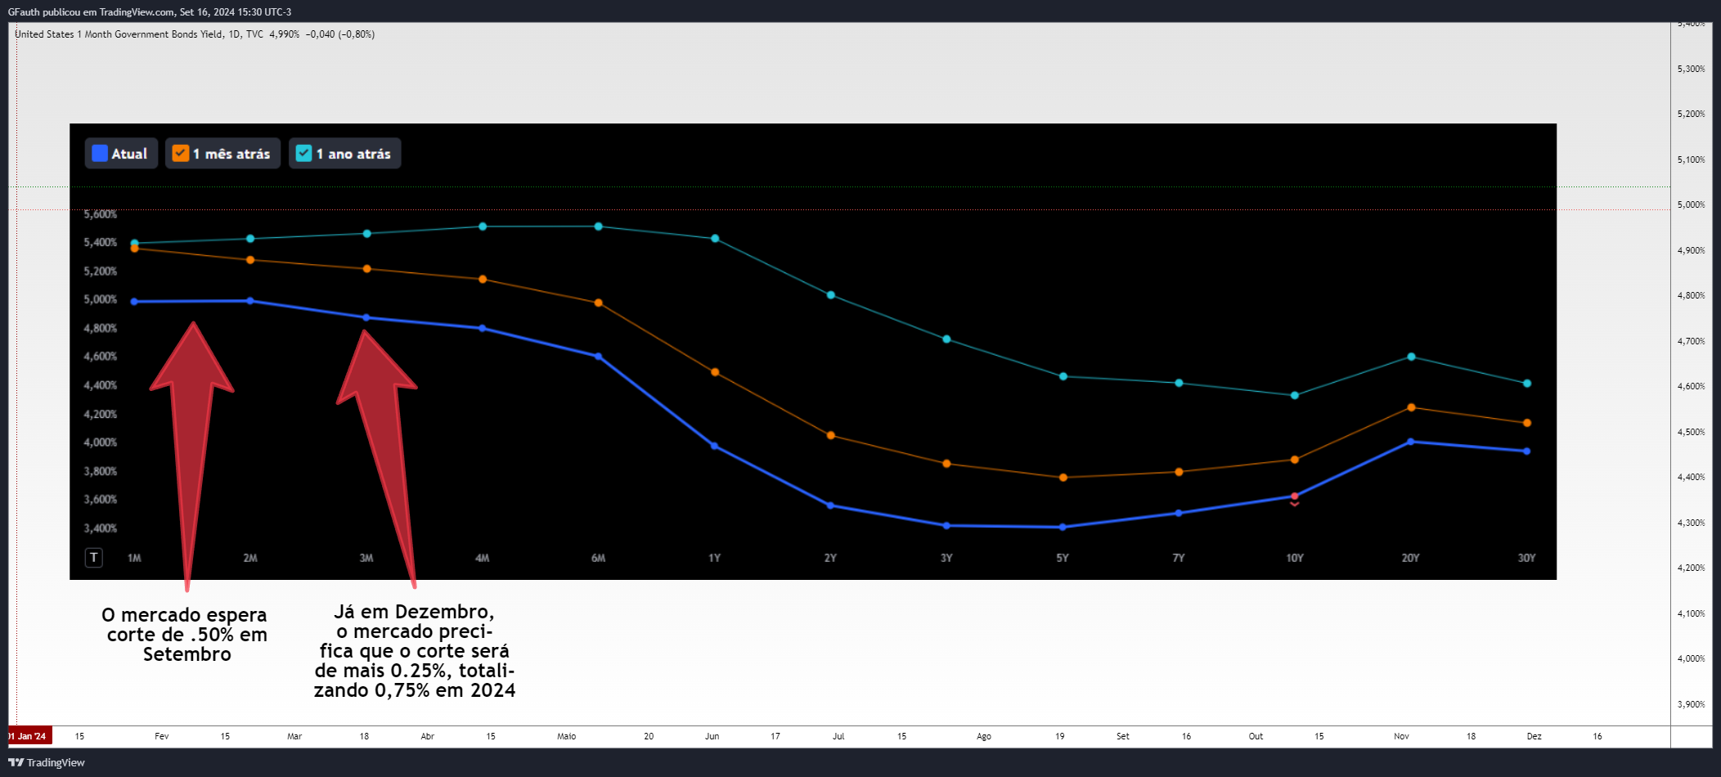
Task: Click the Nov label on the time axis
Action: pos(1402,736)
